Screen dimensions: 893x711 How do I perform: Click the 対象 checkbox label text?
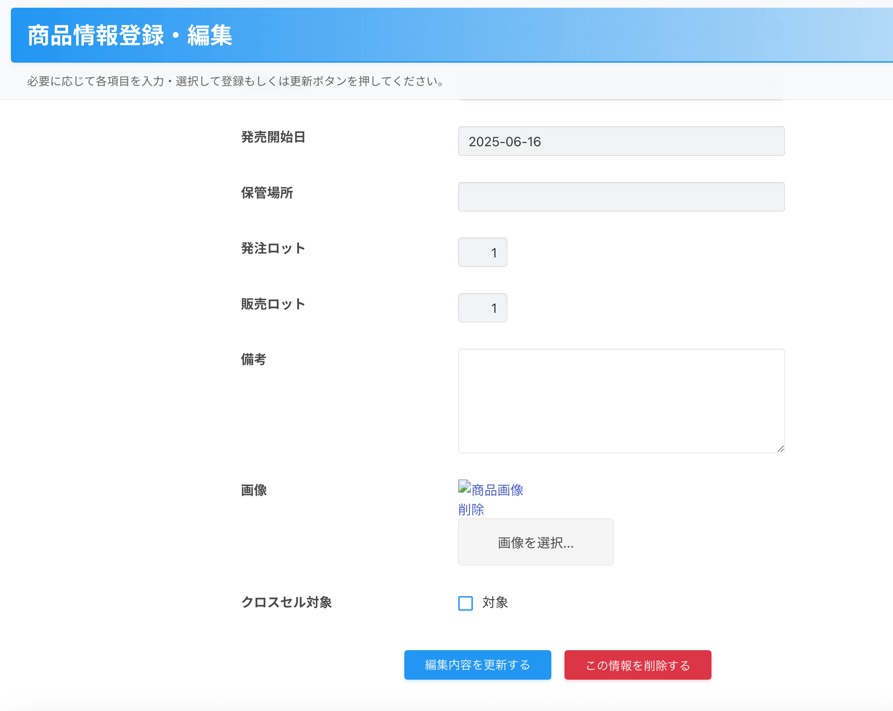tap(495, 602)
